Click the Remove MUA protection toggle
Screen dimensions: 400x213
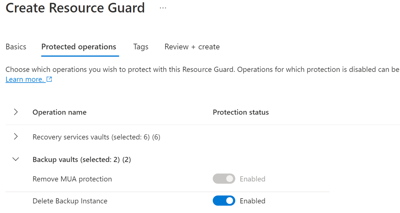(x=224, y=179)
